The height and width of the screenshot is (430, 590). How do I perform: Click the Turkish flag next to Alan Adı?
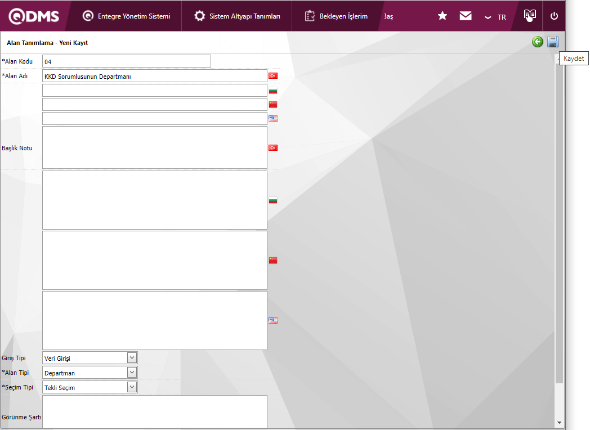click(x=273, y=76)
